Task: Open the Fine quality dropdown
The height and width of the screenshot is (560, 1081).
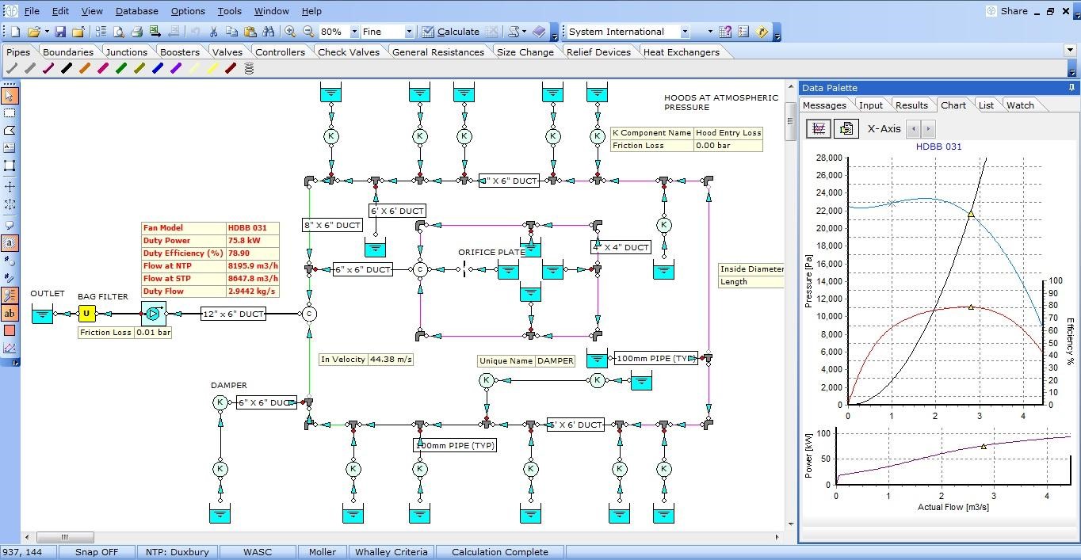Action: (x=409, y=32)
